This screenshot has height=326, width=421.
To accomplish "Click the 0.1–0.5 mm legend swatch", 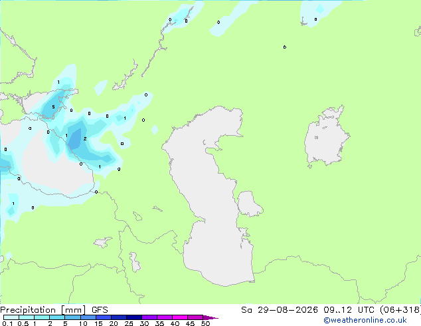I will (11, 317).
